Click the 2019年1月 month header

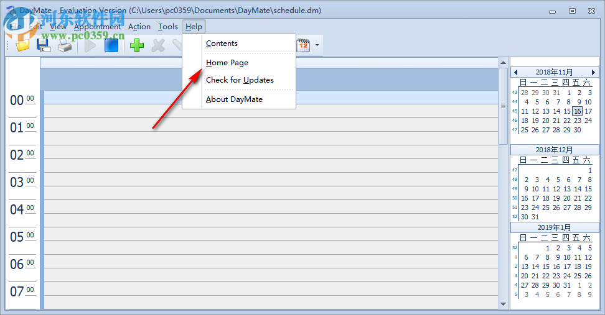pos(555,227)
